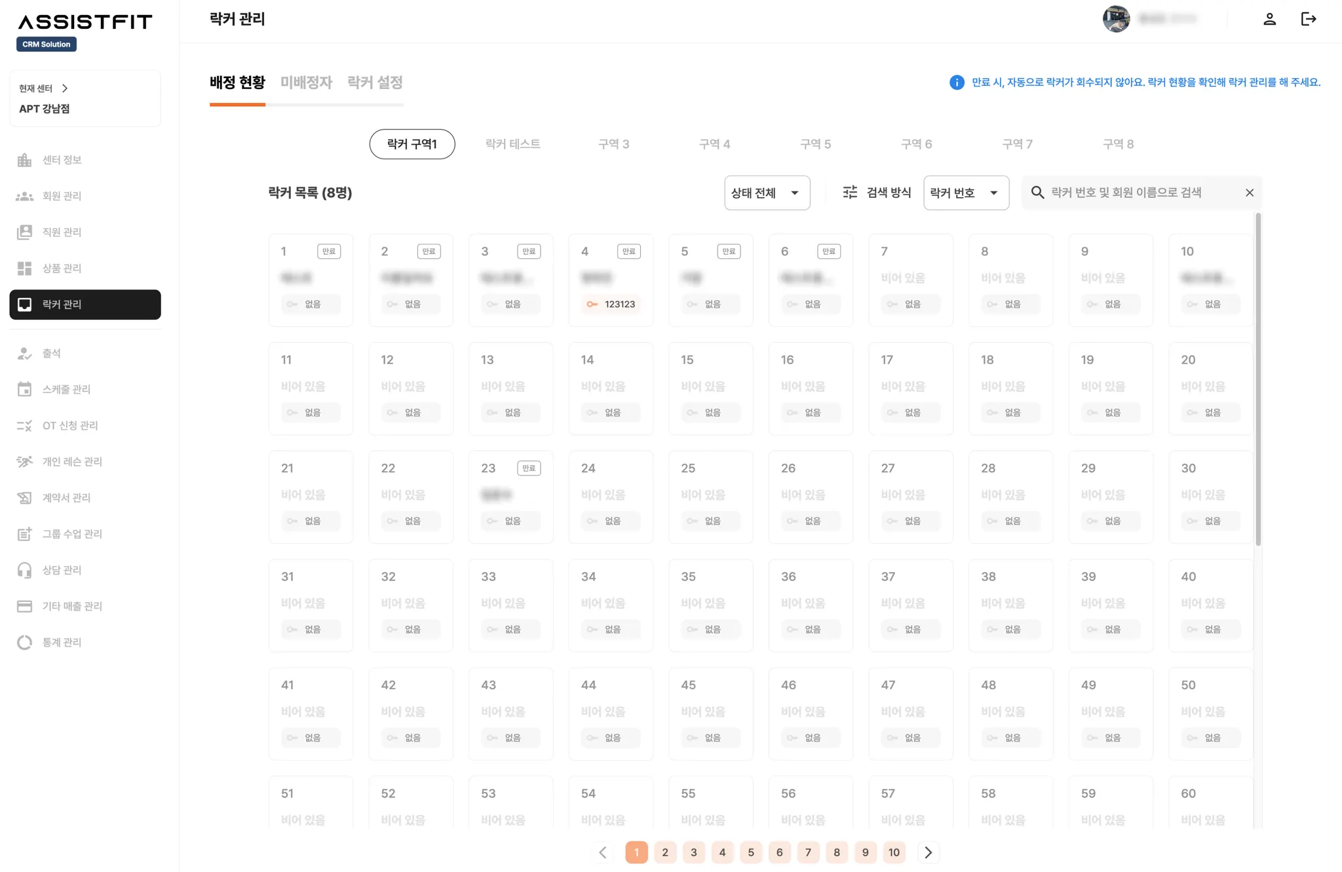Click the 검색 방식 filter sliders icon
This screenshot has height=872, width=1342.
pyautogui.click(x=850, y=193)
